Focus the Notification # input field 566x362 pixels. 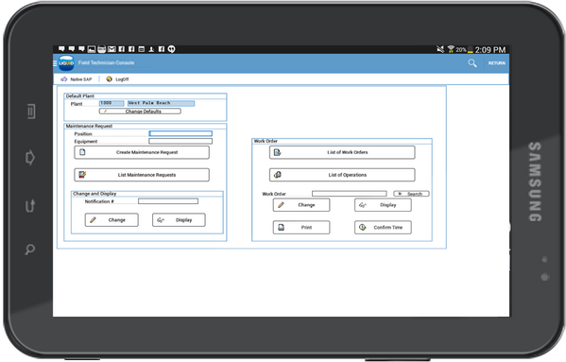click(x=168, y=201)
